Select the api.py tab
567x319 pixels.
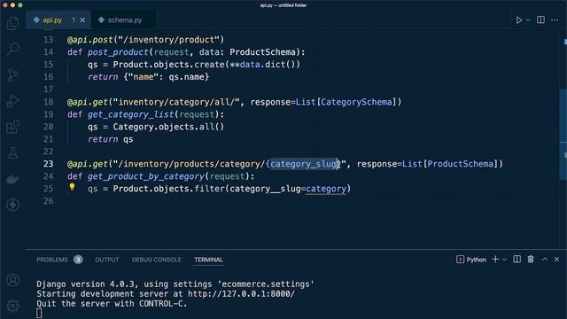point(52,19)
